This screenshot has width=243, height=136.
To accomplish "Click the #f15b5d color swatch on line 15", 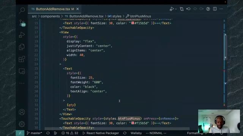I will [x=133, y=23].
